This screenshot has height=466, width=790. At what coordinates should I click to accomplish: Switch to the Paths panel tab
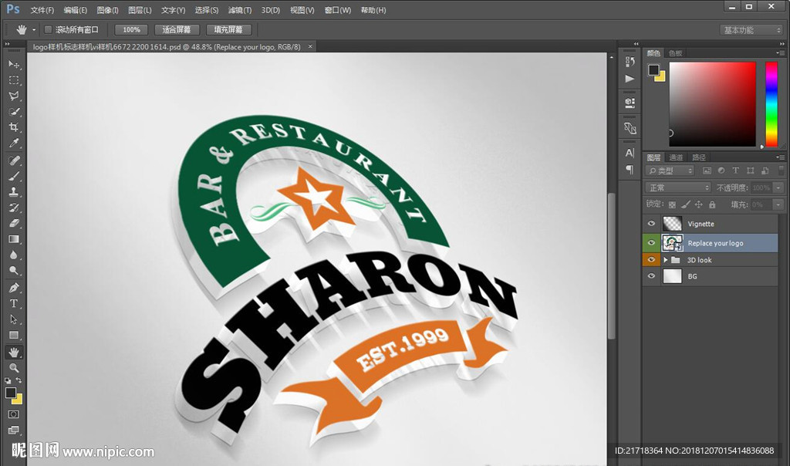pos(698,157)
